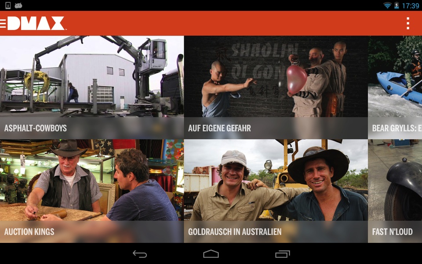Open the recent apps button
Screen dimensions: 422x264
point(282,254)
